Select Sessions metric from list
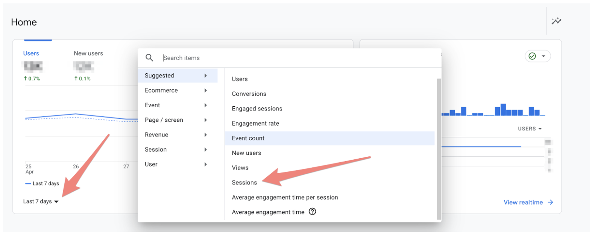Image resolution: width=592 pixels, height=236 pixels. tap(244, 183)
